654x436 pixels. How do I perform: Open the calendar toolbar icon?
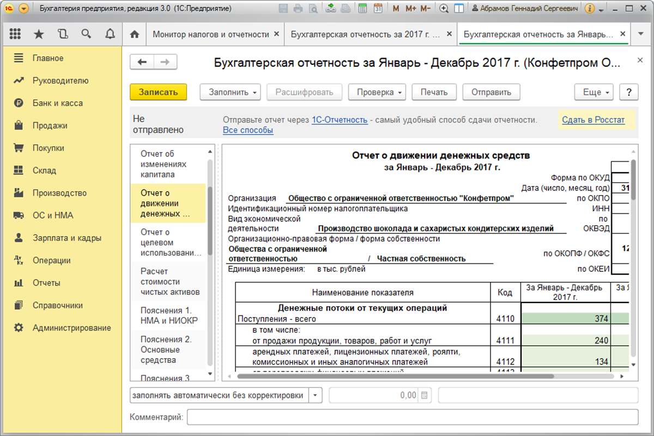coord(378,8)
